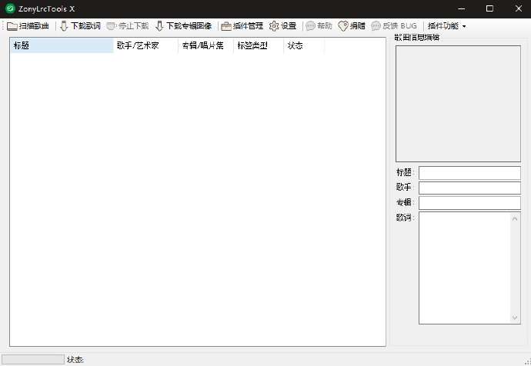Focus the 专辑 text input field
The height and width of the screenshot is (366, 531).
469,203
